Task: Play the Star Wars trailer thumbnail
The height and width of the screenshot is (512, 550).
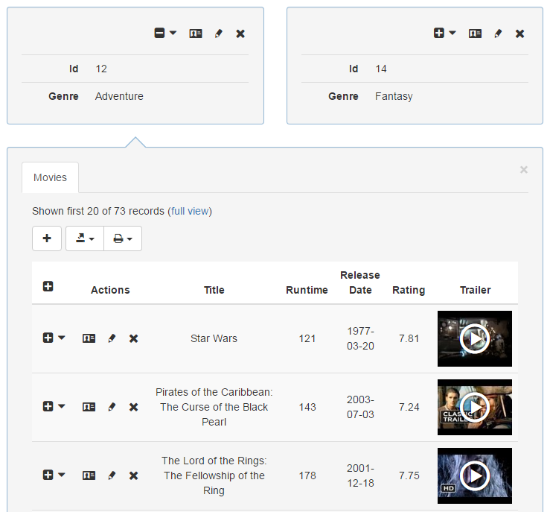Action: (475, 339)
